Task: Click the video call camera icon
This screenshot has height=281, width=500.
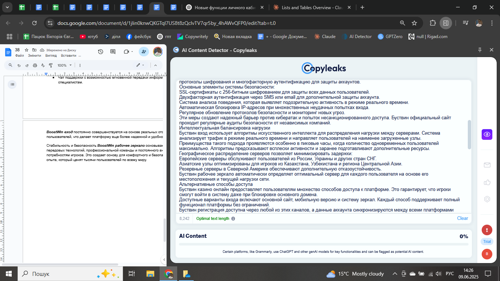Action: click(x=127, y=52)
